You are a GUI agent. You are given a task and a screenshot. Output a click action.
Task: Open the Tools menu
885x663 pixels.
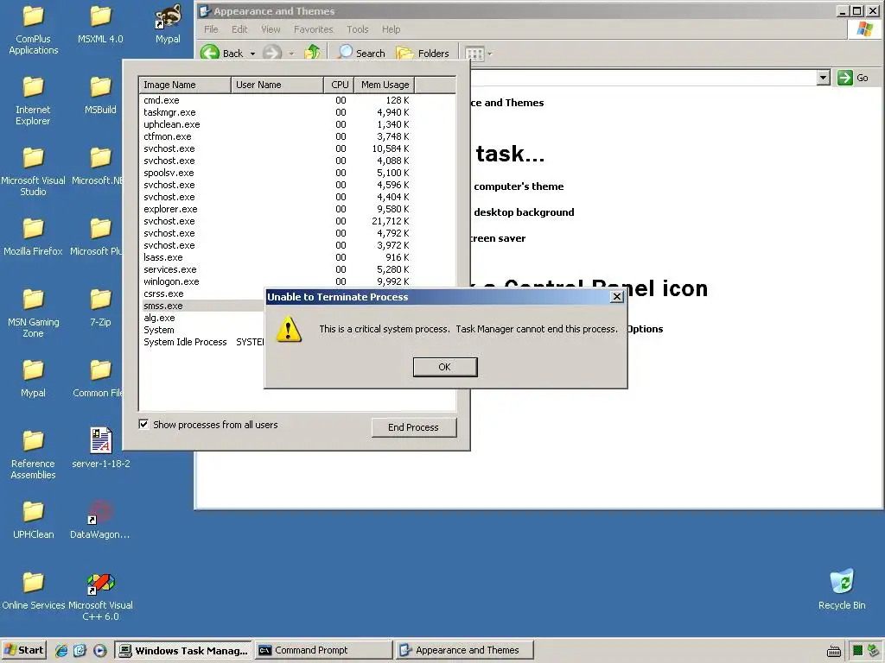coord(357,29)
